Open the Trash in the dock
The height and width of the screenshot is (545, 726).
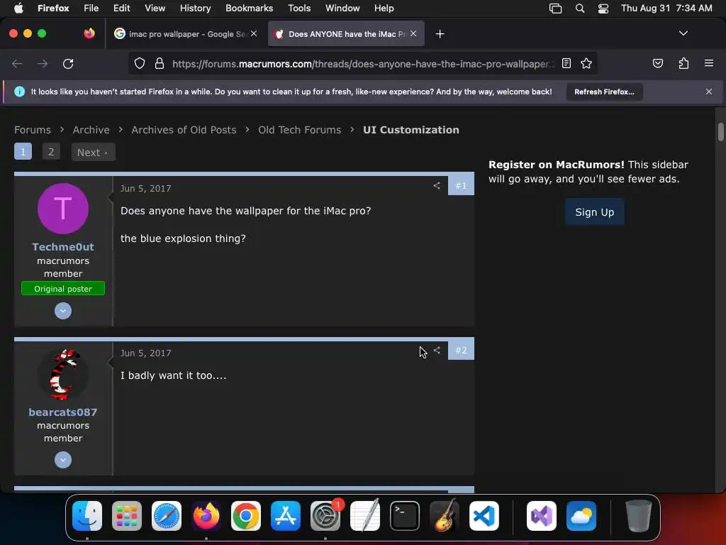tap(639, 516)
